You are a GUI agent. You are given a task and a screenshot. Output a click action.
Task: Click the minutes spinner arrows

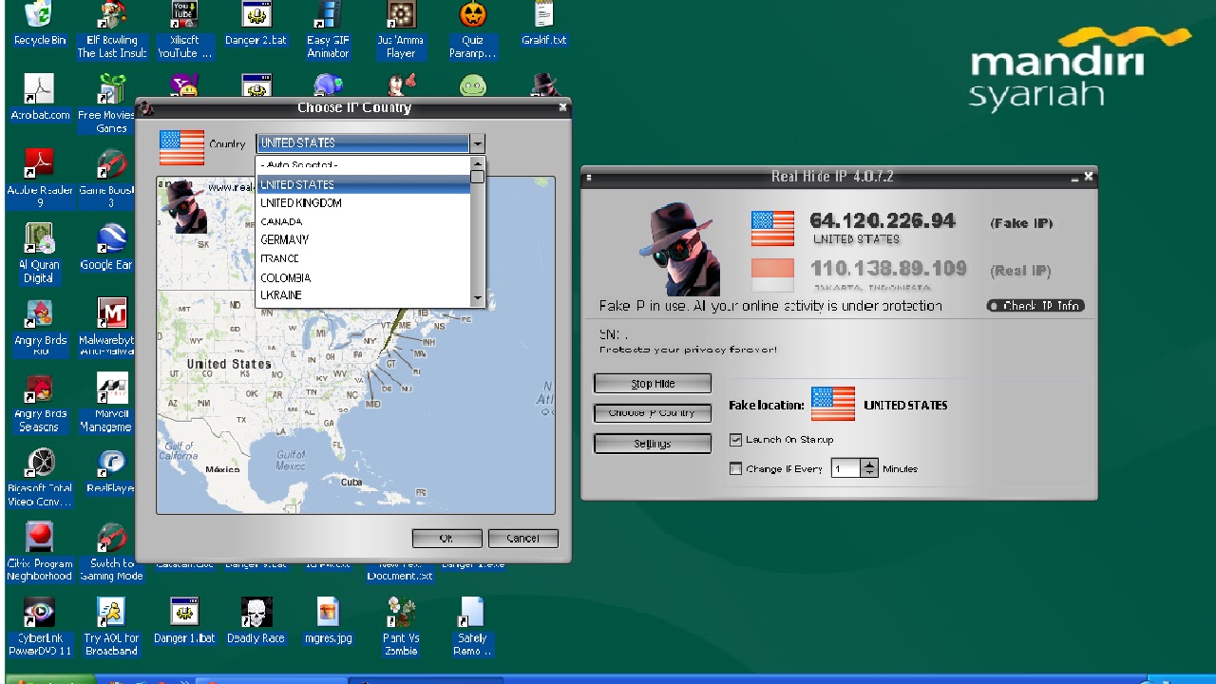[869, 468]
